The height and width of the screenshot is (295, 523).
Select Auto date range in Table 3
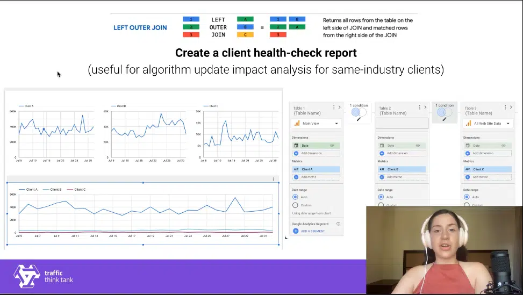point(467,197)
